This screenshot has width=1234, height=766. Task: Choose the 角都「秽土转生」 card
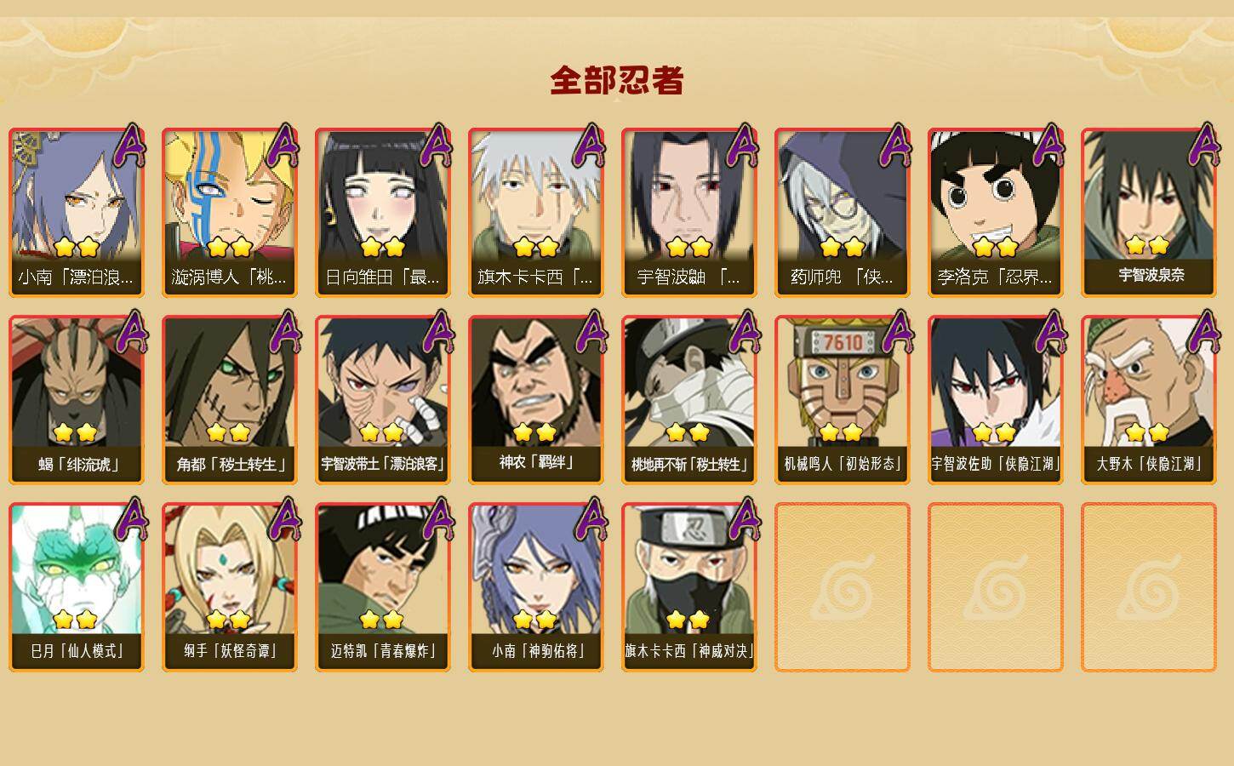point(230,399)
